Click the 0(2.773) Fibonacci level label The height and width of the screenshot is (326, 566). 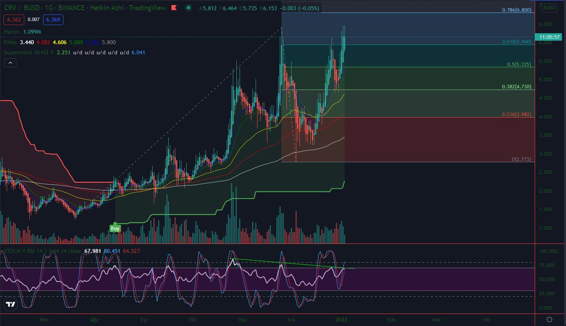(522, 159)
